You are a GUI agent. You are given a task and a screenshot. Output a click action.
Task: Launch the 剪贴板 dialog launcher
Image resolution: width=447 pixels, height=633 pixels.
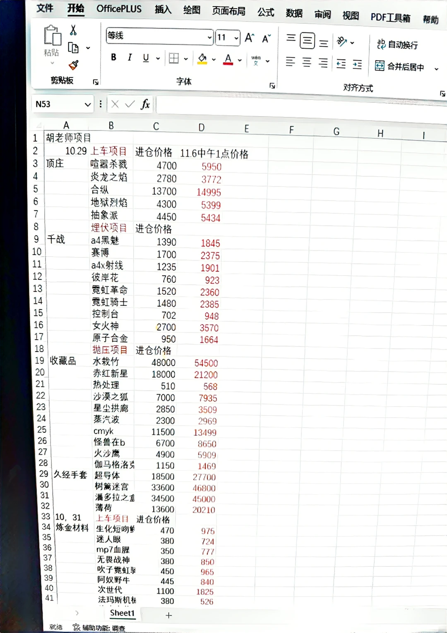pyautogui.click(x=96, y=82)
